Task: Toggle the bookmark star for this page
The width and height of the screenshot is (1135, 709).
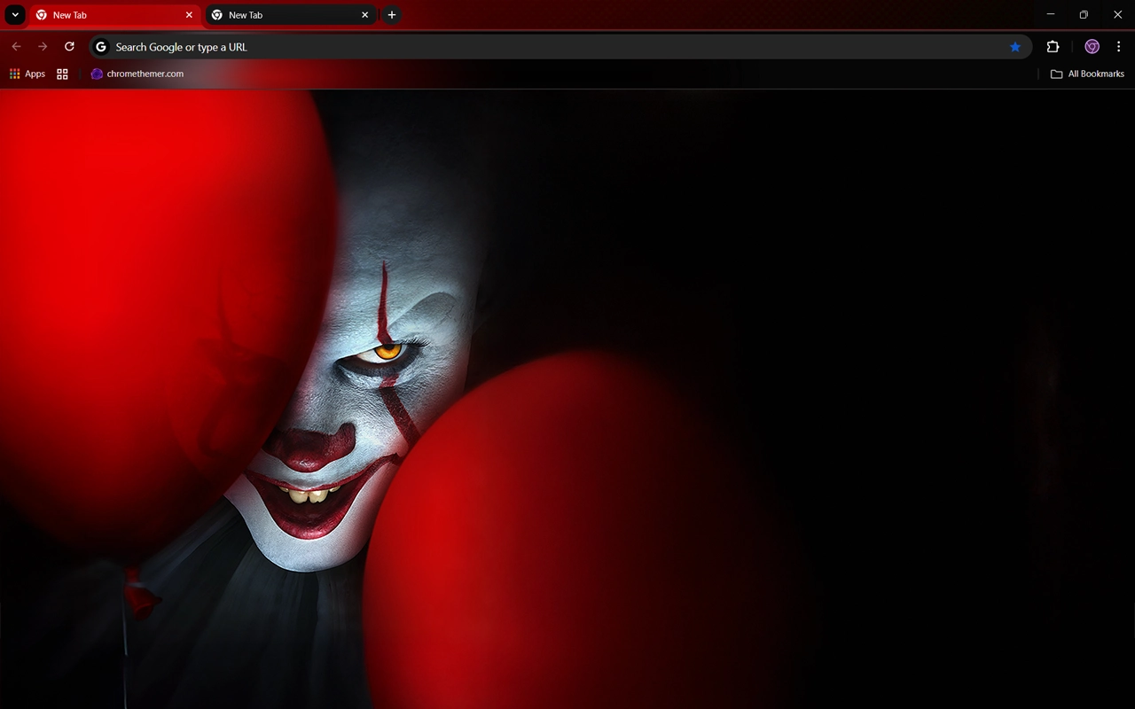Action: coord(1015,47)
